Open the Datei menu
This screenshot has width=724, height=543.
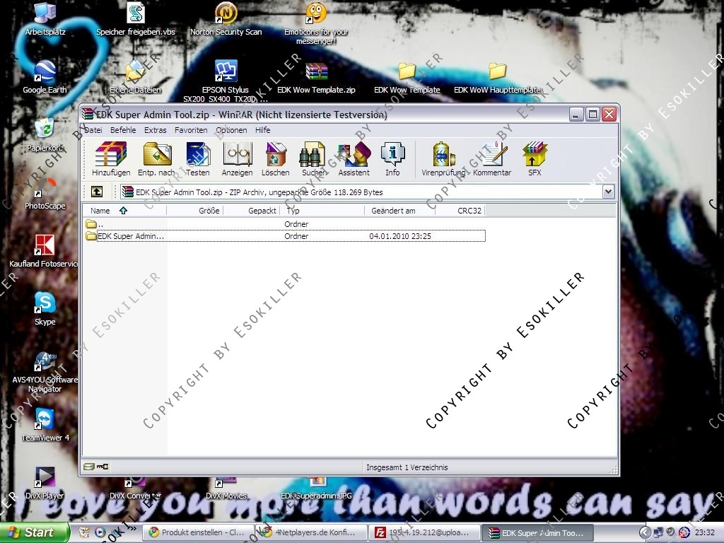[93, 130]
